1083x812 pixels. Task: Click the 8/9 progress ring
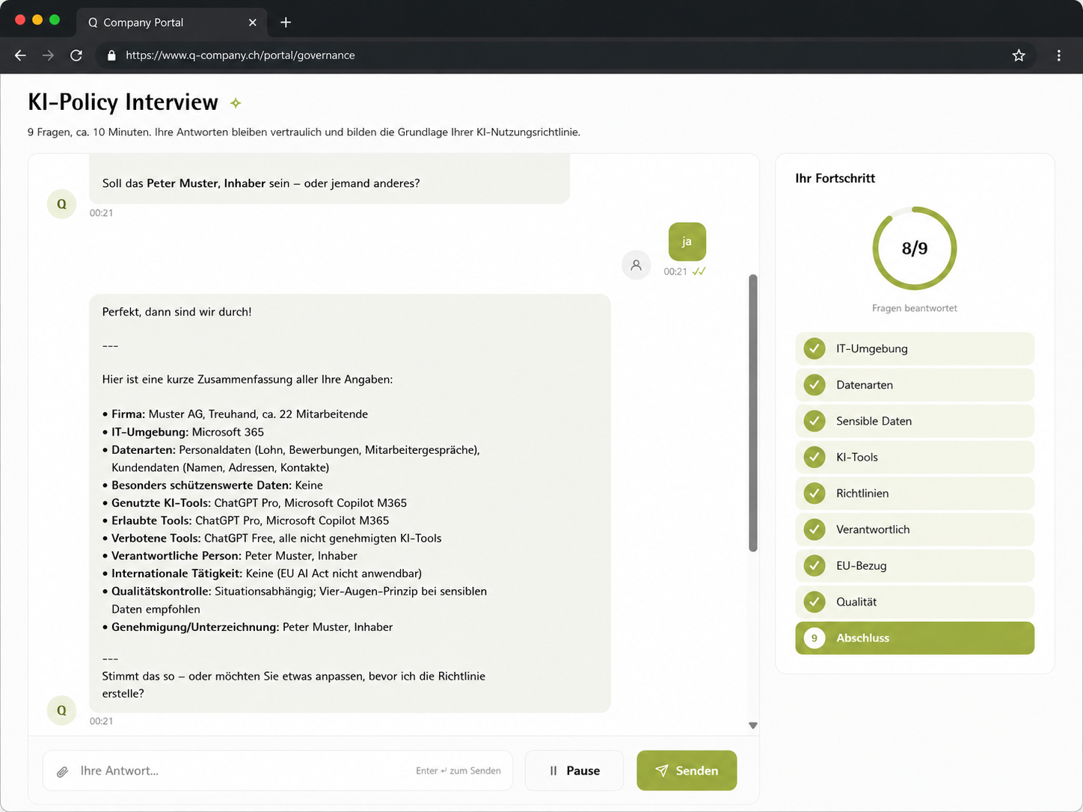pos(915,248)
